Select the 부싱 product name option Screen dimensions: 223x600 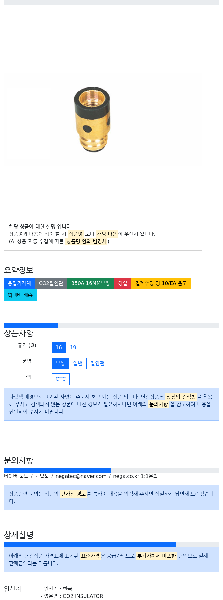tap(60, 363)
